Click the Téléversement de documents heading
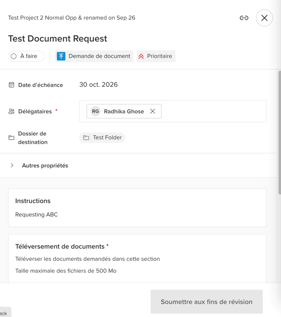This screenshot has width=281, height=317. click(60, 247)
